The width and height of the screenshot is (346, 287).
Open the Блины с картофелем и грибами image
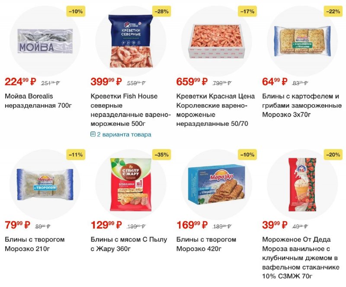pyautogui.click(x=302, y=41)
